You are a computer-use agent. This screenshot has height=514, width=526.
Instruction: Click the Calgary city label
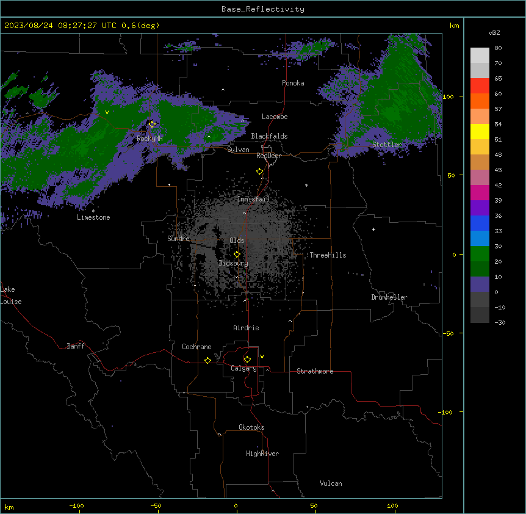click(243, 368)
